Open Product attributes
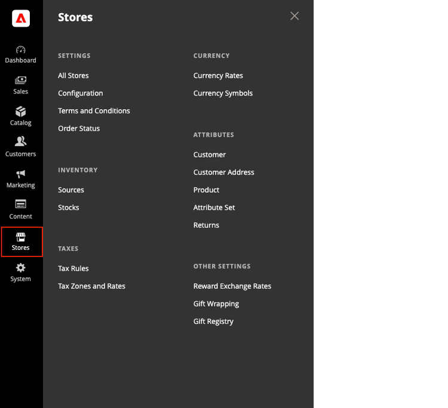This screenshot has width=448, height=408. point(206,190)
